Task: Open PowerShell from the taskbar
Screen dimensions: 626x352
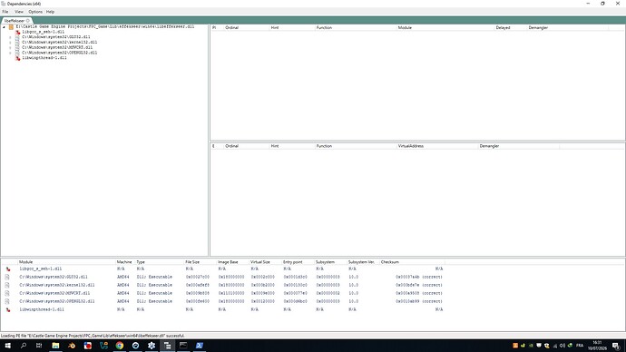Action: pyautogui.click(x=200, y=346)
